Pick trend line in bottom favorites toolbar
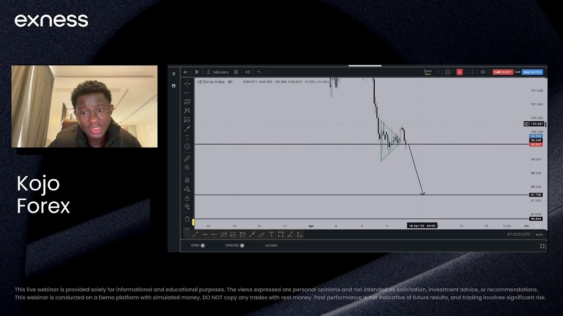 [x=195, y=234]
